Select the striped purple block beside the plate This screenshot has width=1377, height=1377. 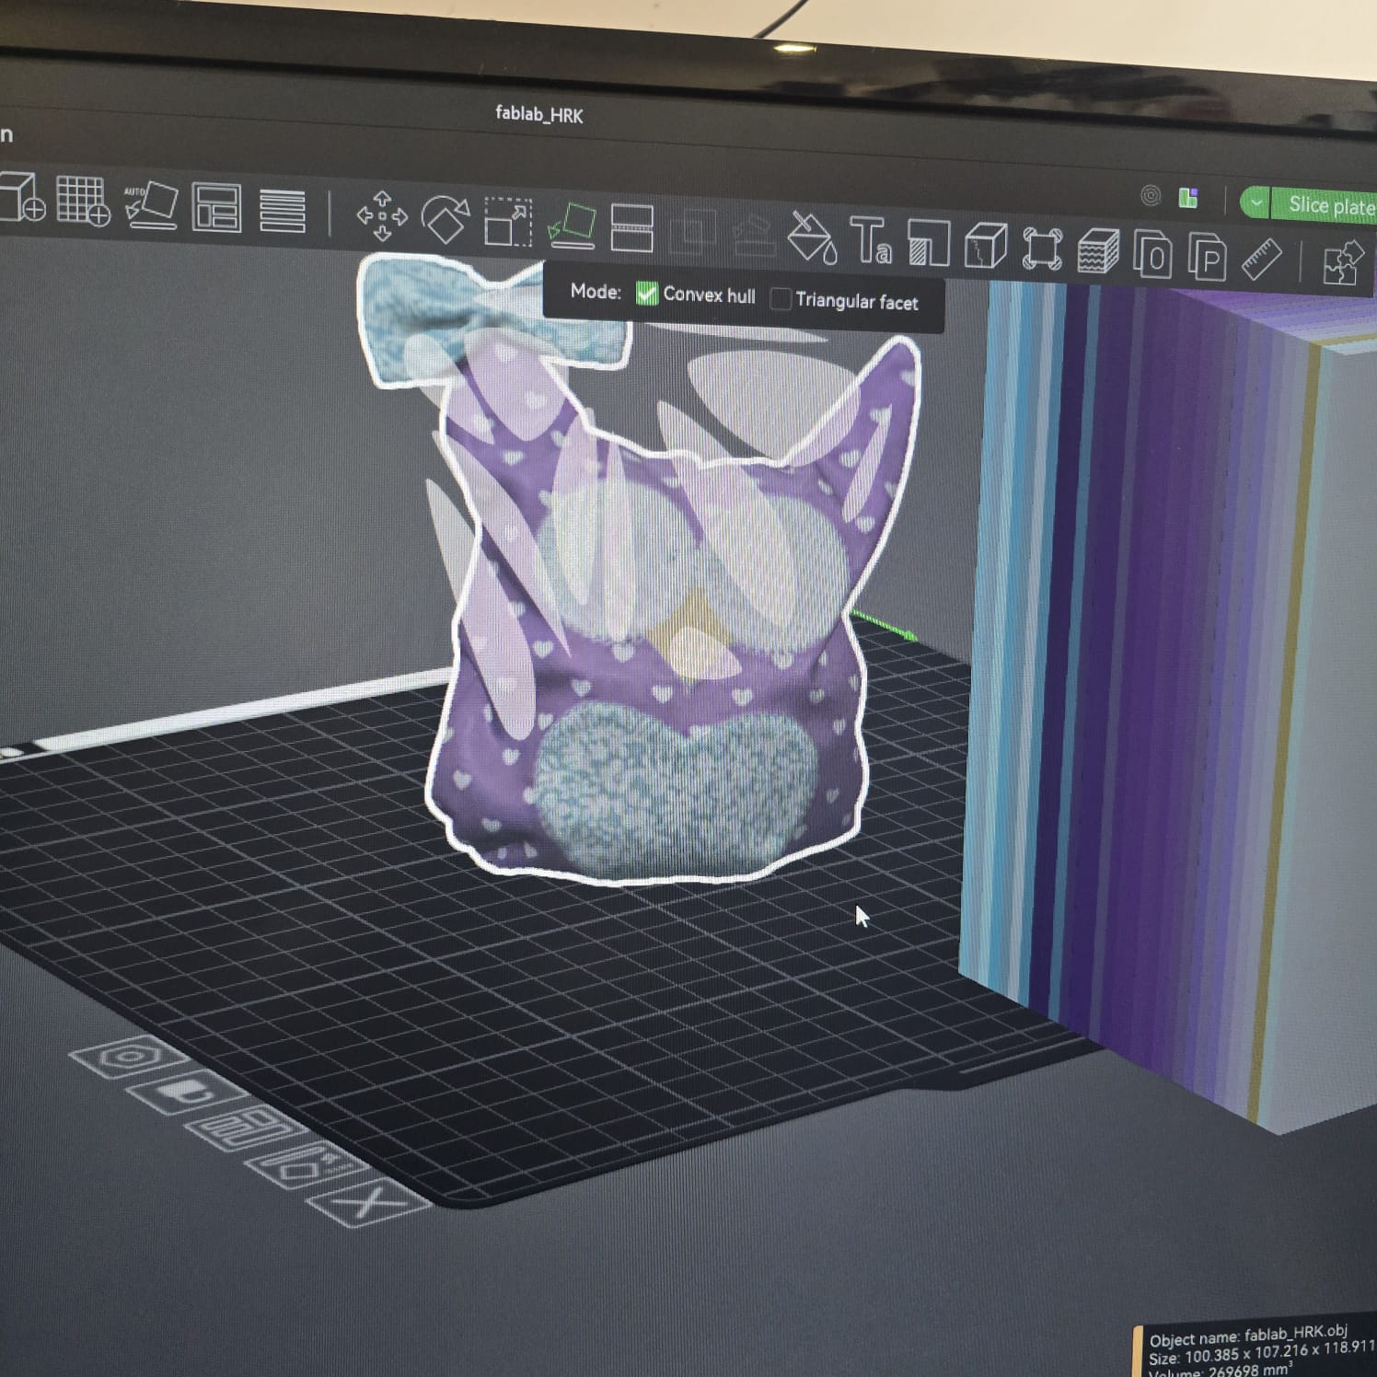tap(1168, 700)
